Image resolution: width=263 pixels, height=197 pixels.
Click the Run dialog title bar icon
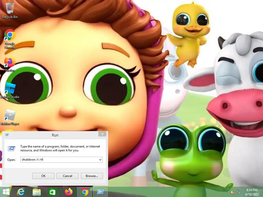coord(7,135)
